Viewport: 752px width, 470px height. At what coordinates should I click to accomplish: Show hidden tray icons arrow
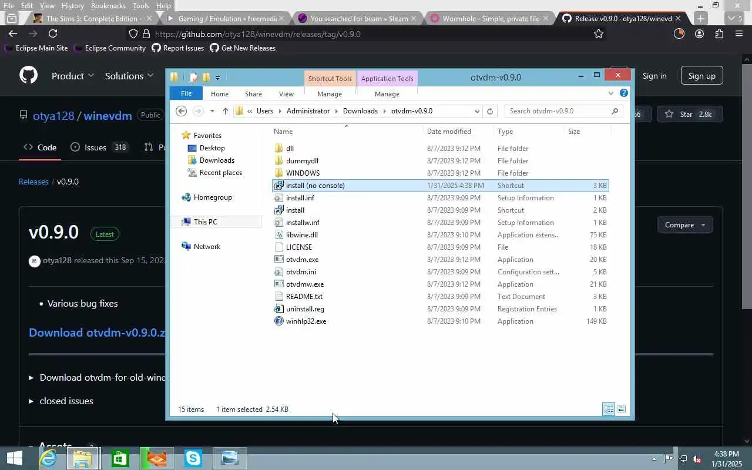(x=654, y=459)
